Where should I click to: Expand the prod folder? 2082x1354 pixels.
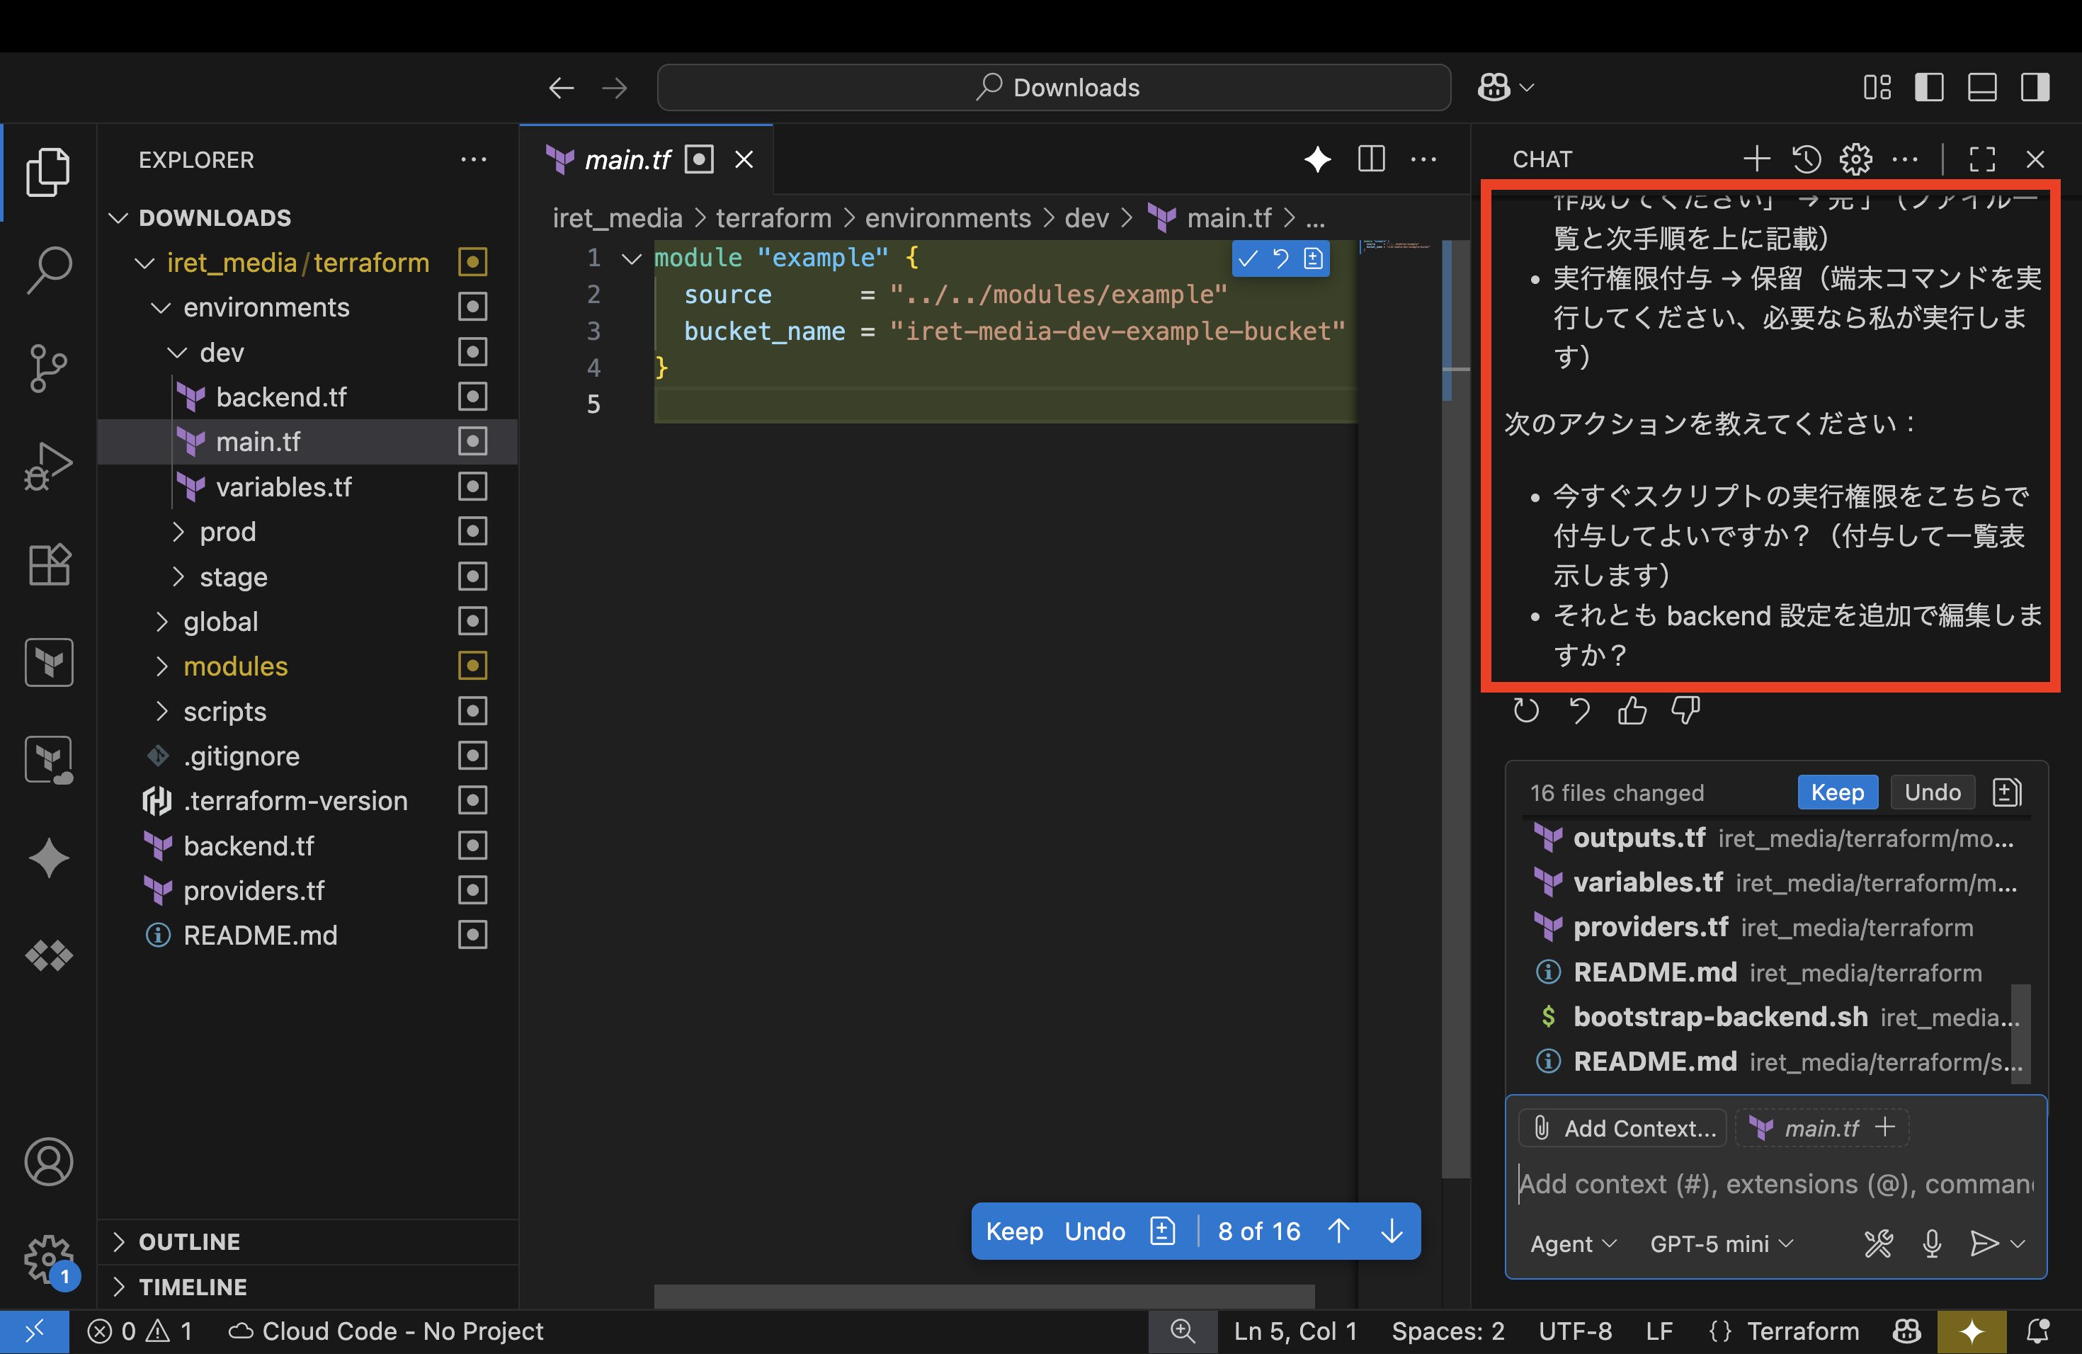tap(227, 532)
